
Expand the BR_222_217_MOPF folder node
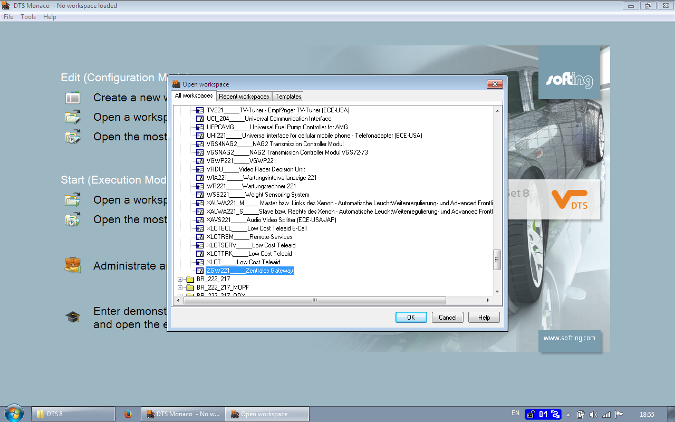coord(180,287)
